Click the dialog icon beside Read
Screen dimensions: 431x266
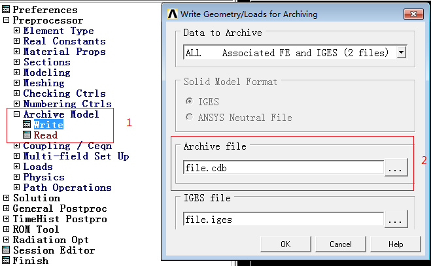pyautogui.click(x=27, y=135)
